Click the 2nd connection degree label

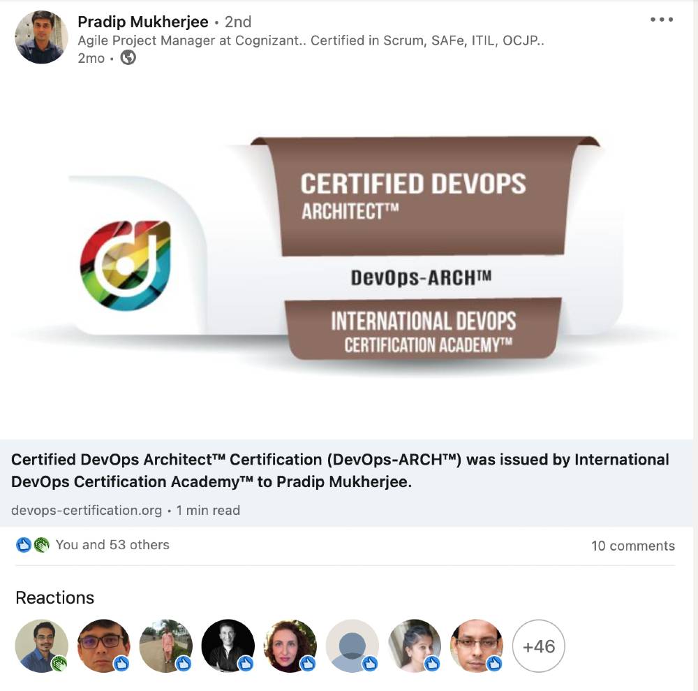click(x=238, y=22)
